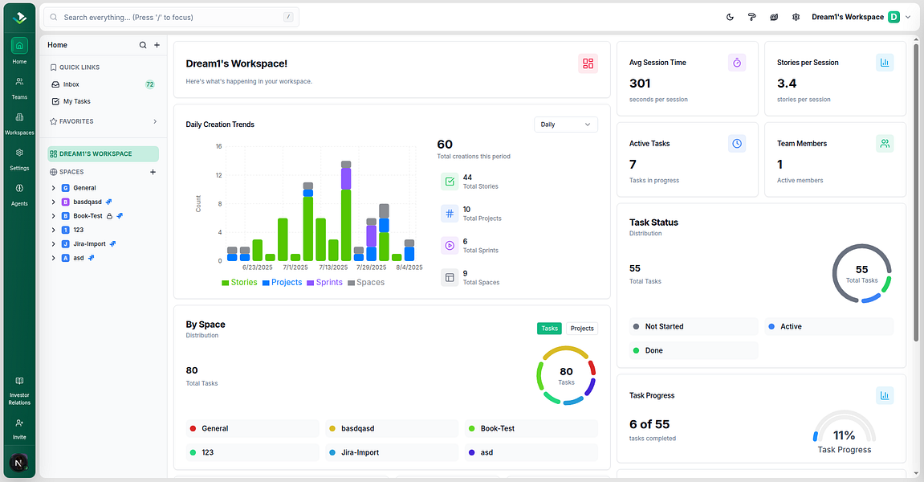Open Agents in left sidebar
Screen dimensions: 924x482
(19, 194)
